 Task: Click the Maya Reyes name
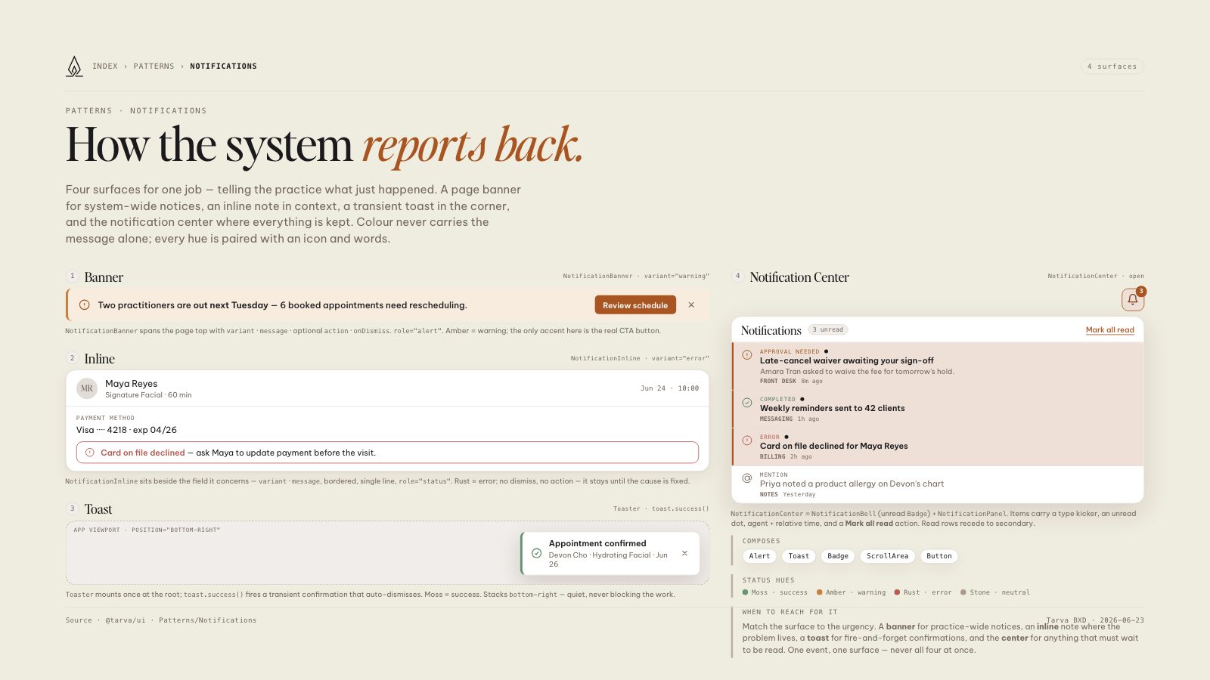pos(131,384)
